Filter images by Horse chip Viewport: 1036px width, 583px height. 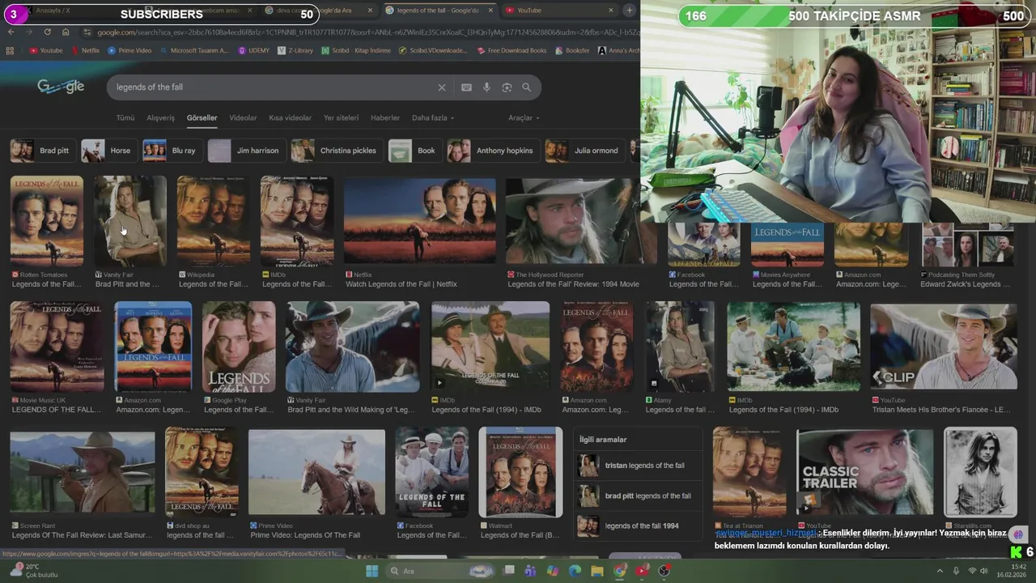click(x=108, y=151)
